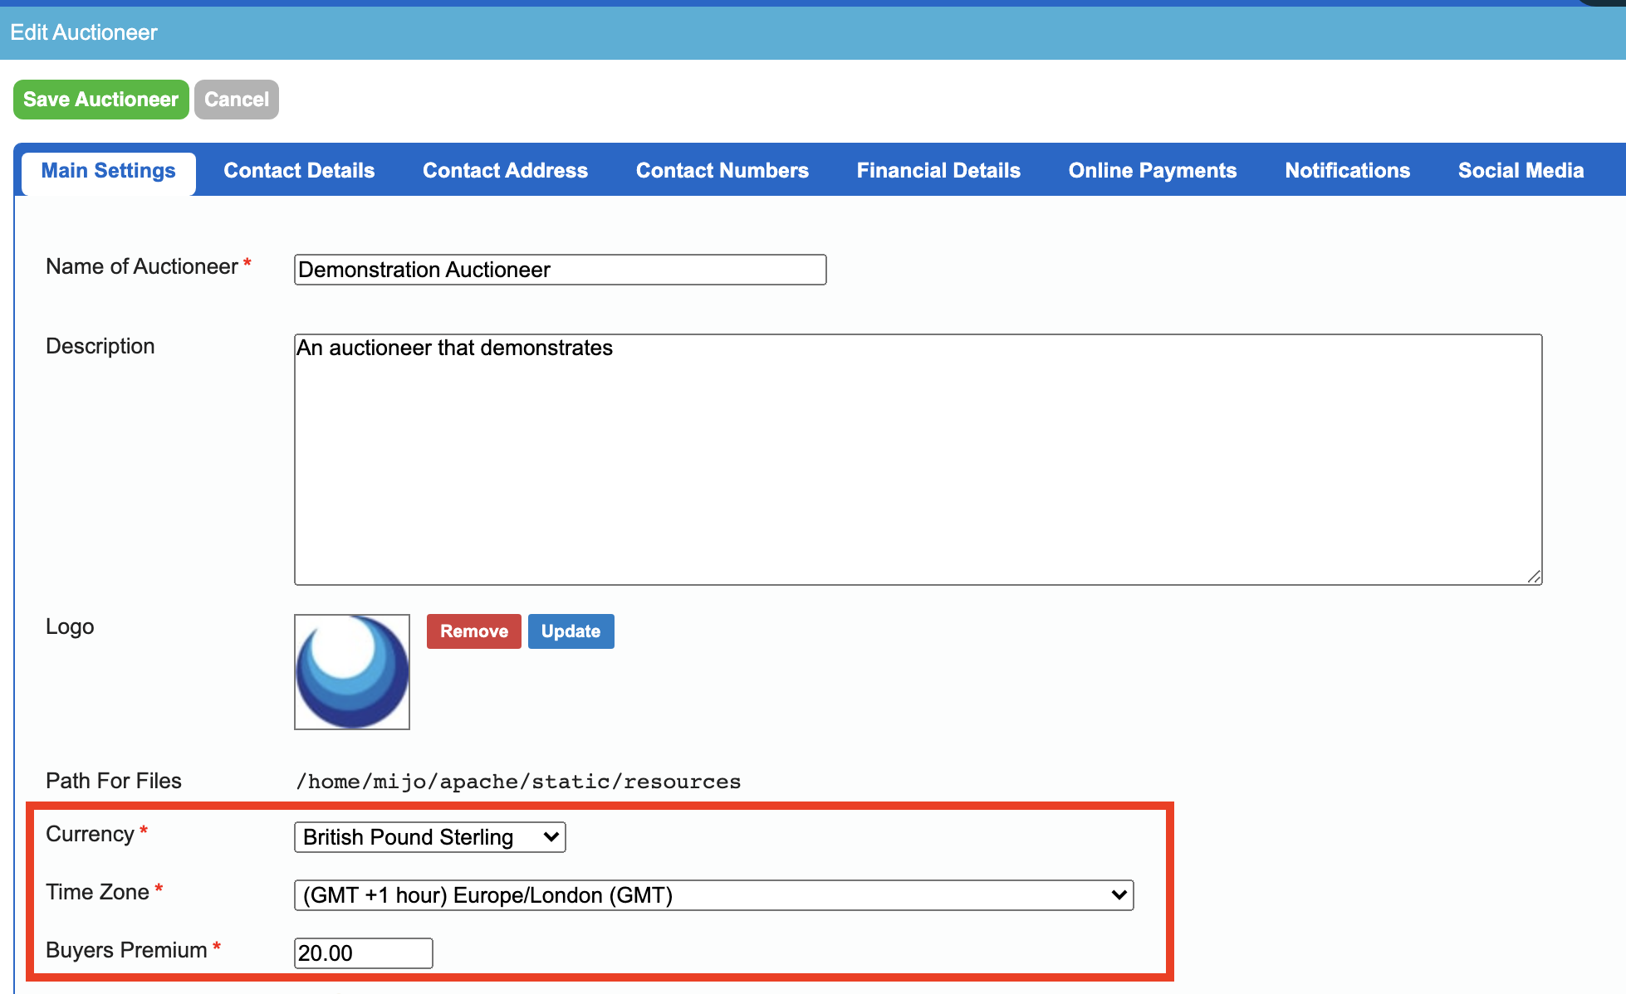Expand the Currency dropdown

[429, 837]
